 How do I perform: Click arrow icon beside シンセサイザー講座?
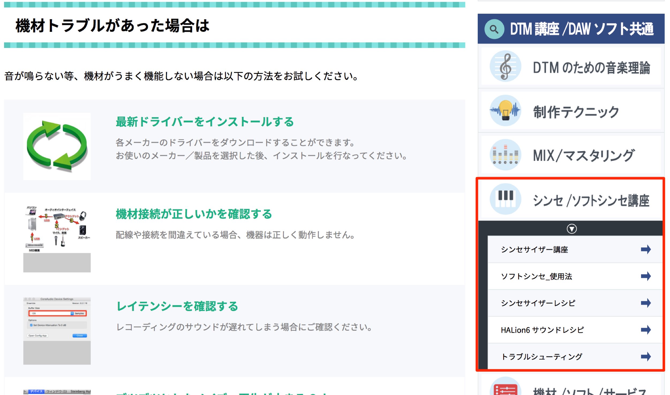pos(646,249)
